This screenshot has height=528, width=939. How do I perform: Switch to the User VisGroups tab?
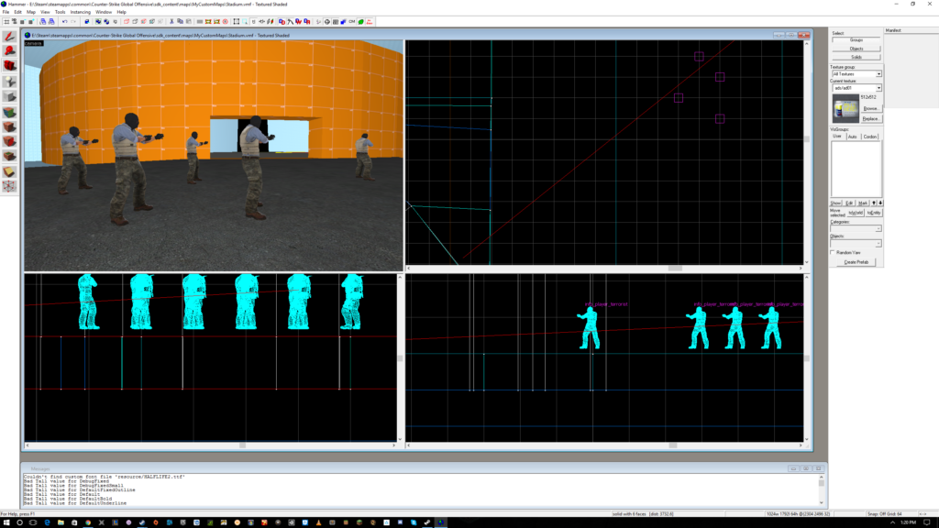click(836, 137)
